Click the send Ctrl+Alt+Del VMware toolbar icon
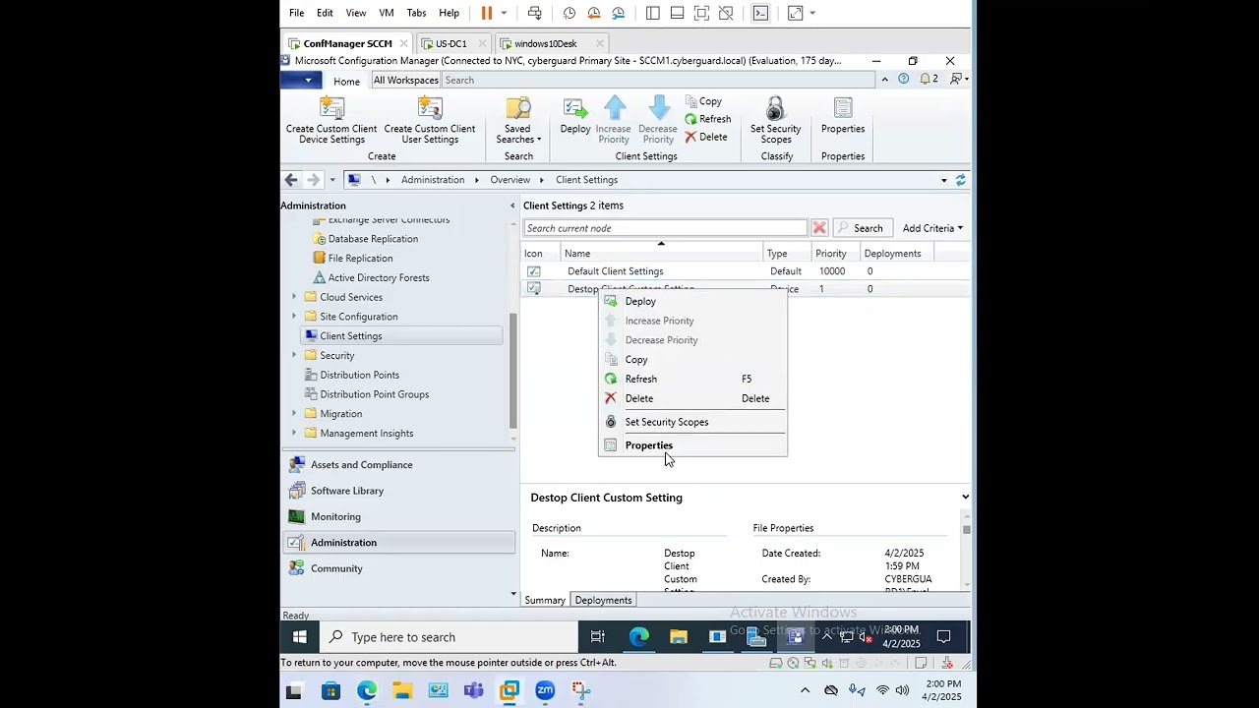 534,13
